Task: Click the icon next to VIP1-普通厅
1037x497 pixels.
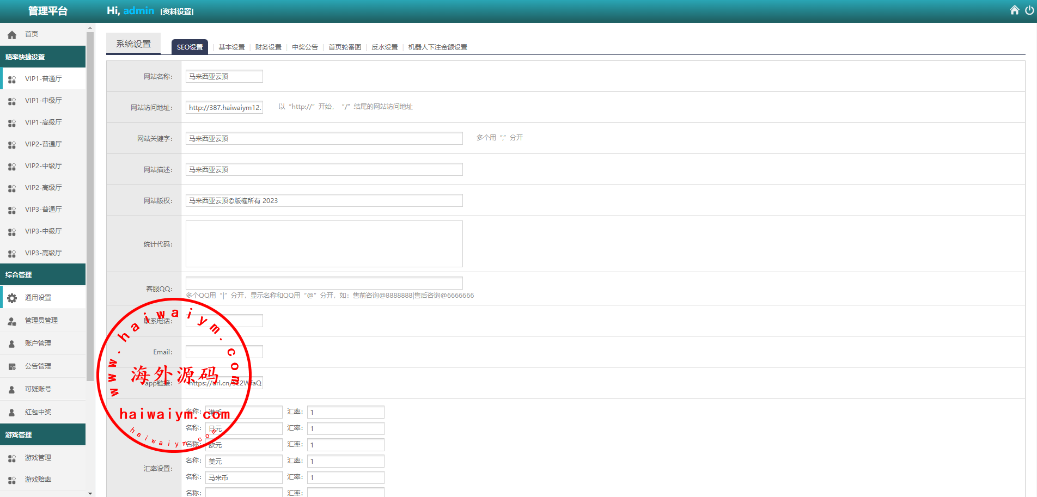Action: coord(12,79)
